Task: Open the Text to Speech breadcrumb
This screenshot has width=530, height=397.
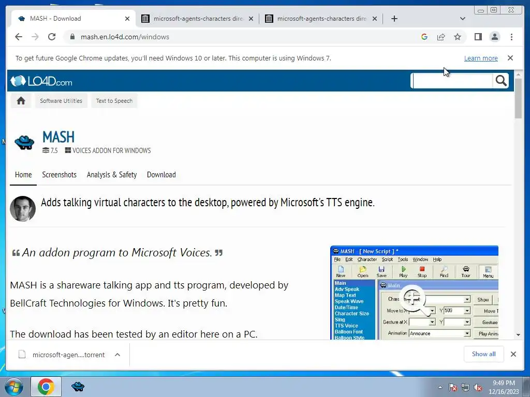Action: [x=114, y=101]
